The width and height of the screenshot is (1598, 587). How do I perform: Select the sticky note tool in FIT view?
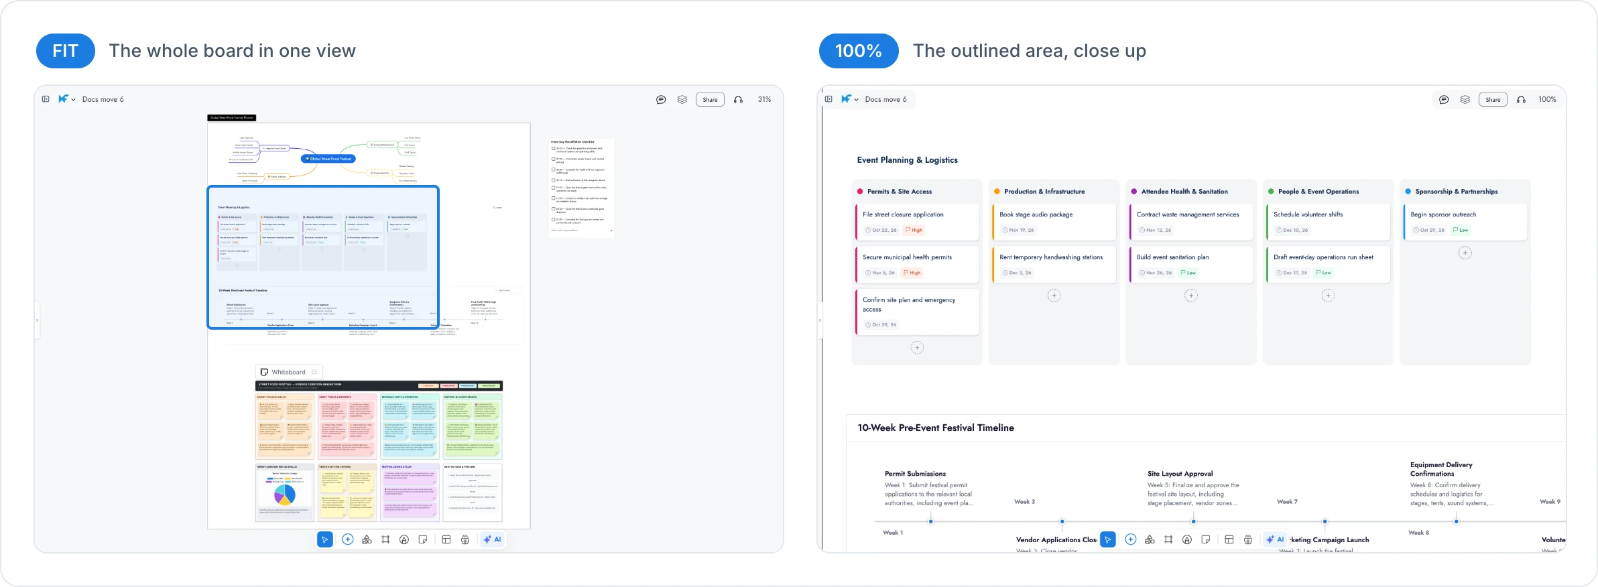423,539
